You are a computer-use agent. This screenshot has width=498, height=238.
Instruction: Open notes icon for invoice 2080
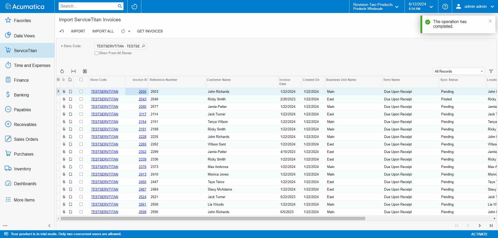[x=70, y=107]
